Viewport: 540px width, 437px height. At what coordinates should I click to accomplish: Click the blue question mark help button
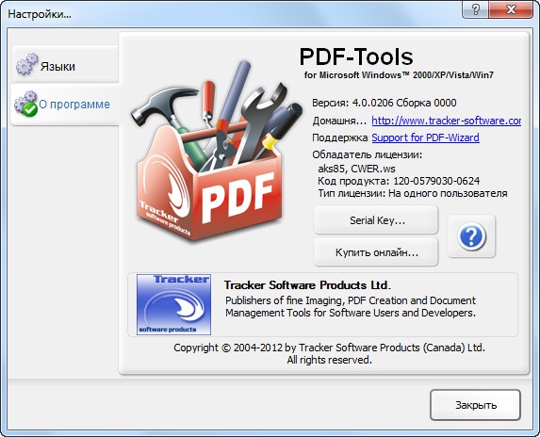click(471, 236)
